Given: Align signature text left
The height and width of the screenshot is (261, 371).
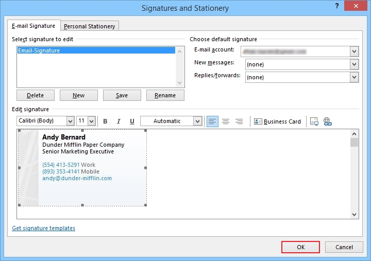Looking at the screenshot, I should coord(212,121).
